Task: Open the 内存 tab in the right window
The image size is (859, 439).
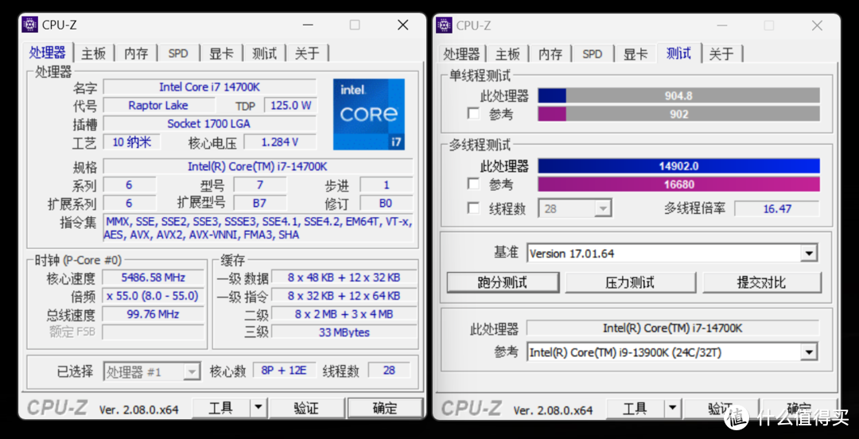Action: pos(550,54)
